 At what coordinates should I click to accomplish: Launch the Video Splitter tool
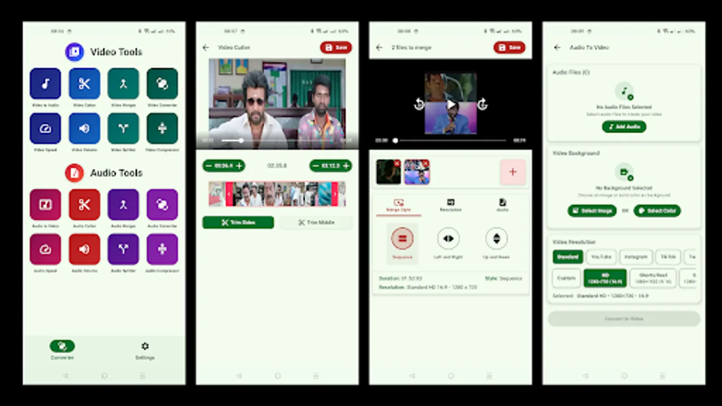pos(123,129)
